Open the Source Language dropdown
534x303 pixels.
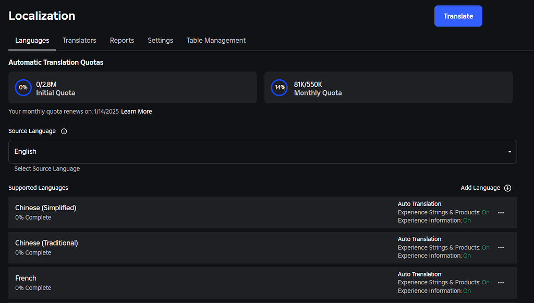point(262,152)
